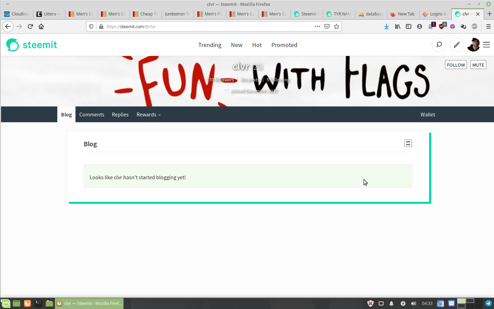Open the volume control tray icon
494x309 pixels.
(414, 304)
